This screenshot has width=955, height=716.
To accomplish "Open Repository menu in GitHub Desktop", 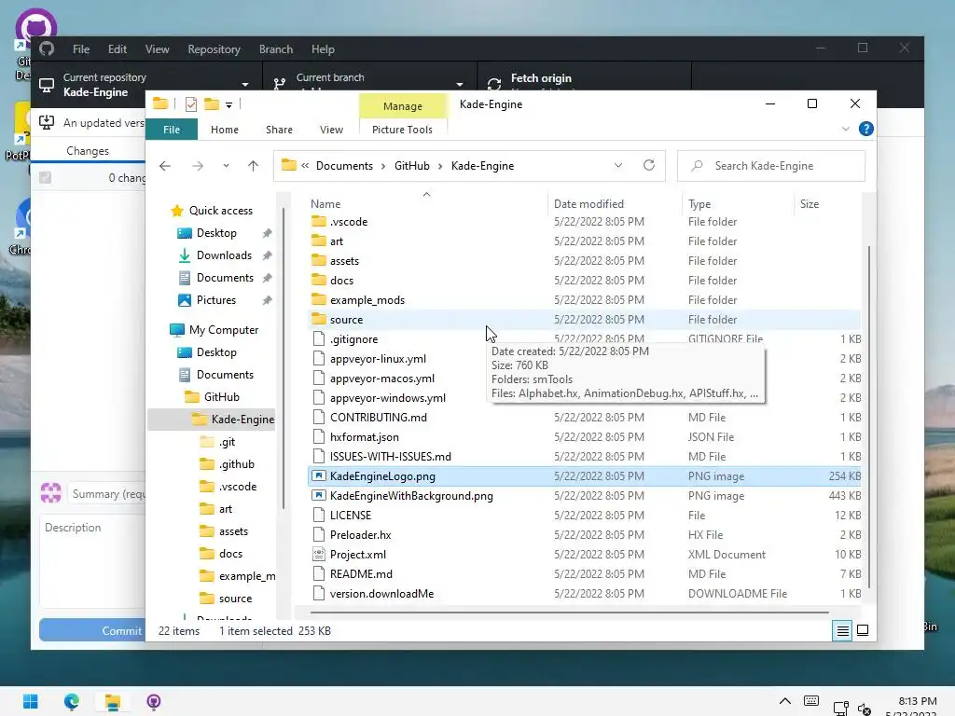I will pos(214,49).
